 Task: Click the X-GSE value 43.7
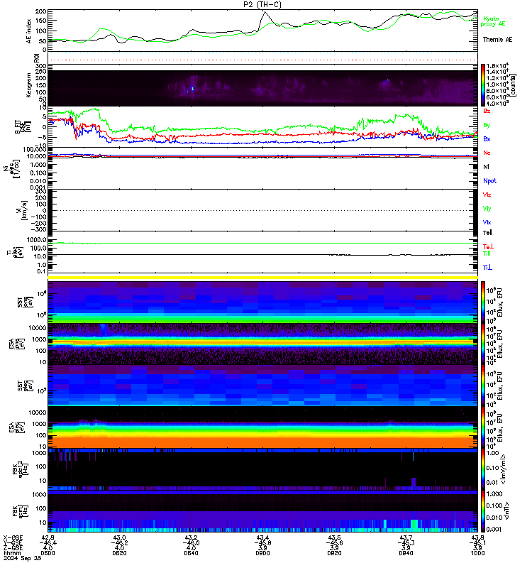406,537
